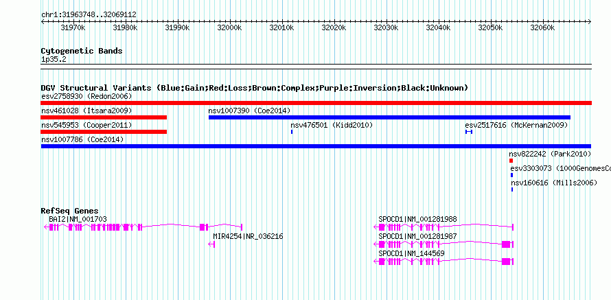The image size is (611, 300).
Task: Click the small nsv476501 (Kidd2010) blue marker
Action: (292, 132)
